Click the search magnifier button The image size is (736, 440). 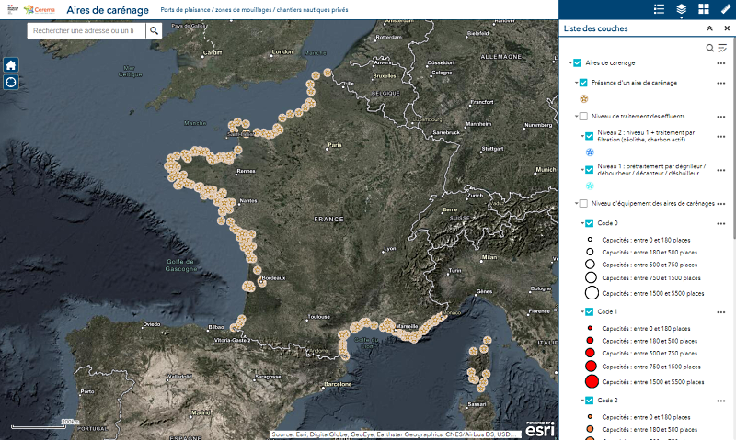click(x=154, y=31)
